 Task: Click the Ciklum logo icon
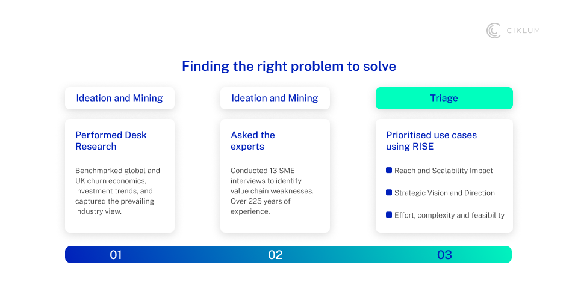[494, 31]
